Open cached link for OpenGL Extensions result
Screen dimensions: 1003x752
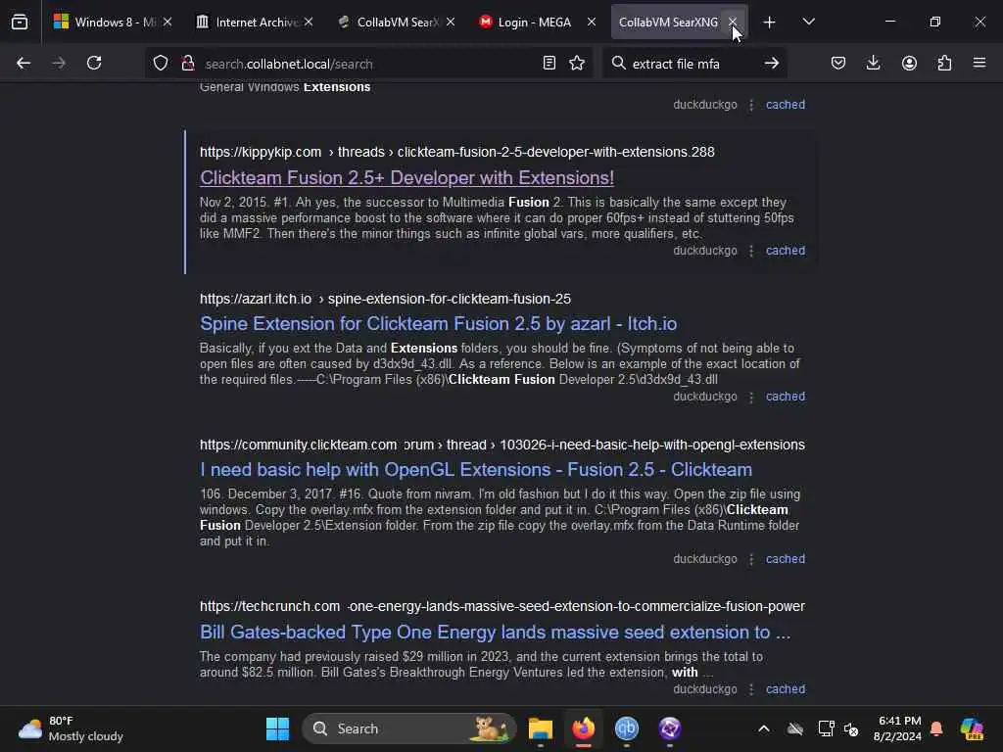click(786, 559)
